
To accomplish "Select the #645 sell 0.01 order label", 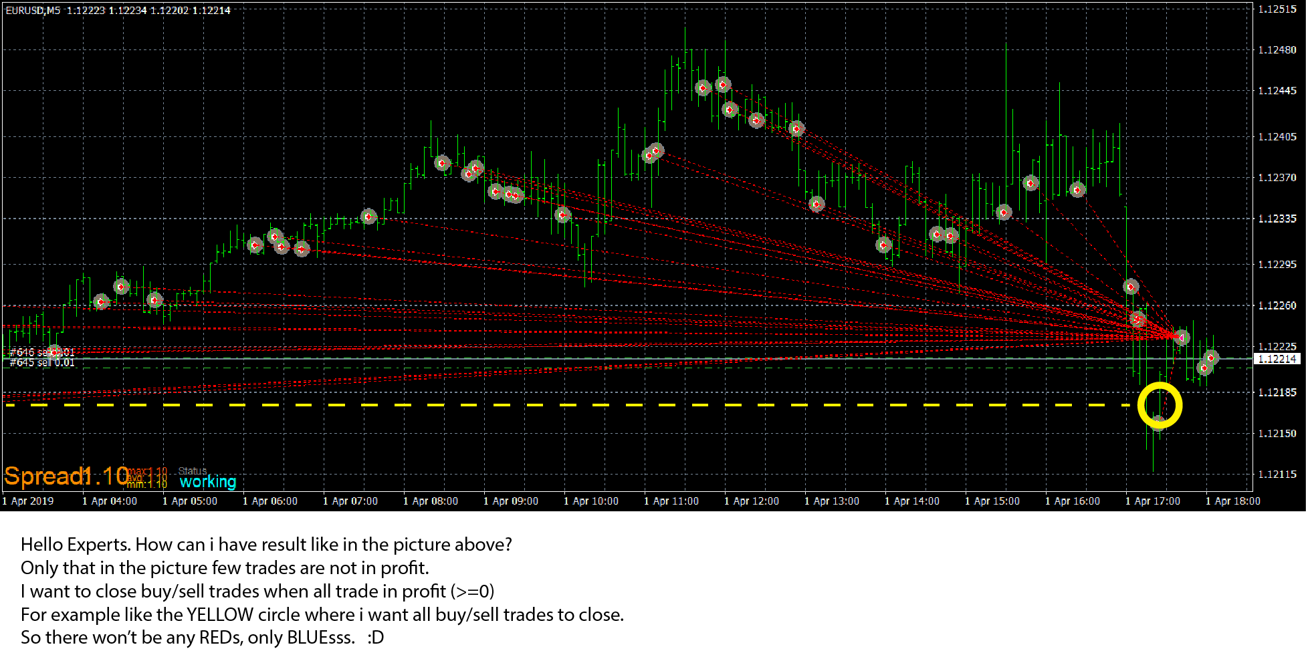I will pos(43,362).
